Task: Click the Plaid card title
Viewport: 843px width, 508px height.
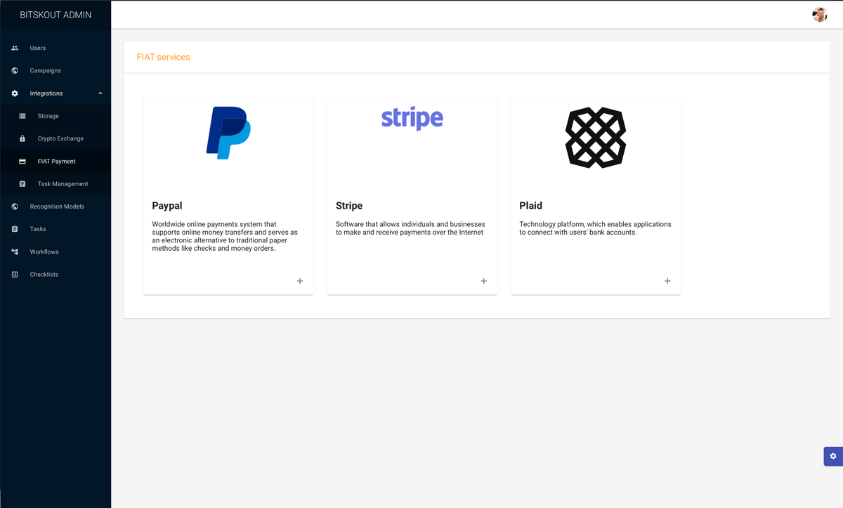Action: 530,206
